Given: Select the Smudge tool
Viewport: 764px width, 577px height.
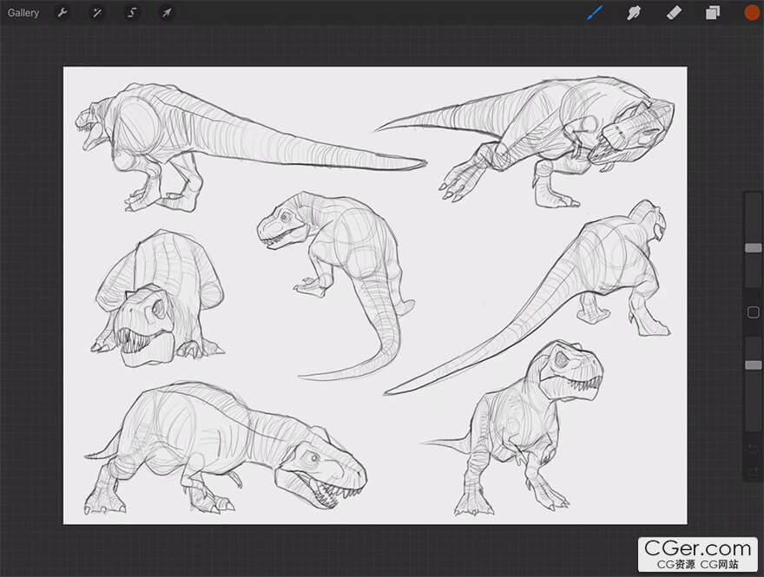Looking at the screenshot, I should (634, 13).
